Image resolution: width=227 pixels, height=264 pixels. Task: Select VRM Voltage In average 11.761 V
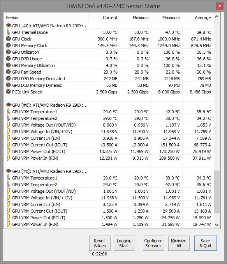[x=203, y=198]
